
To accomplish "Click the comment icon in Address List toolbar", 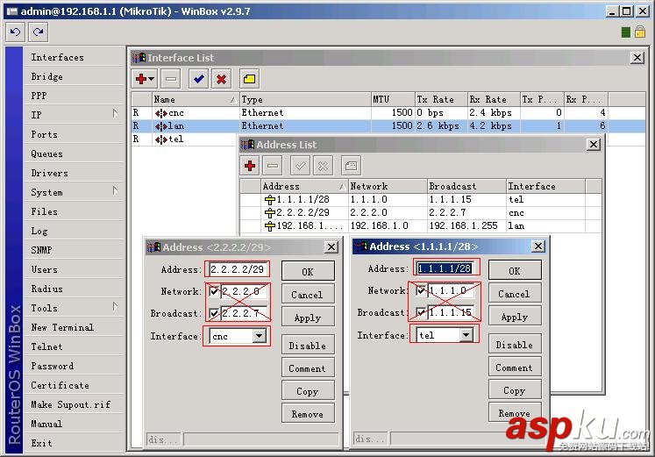I will click(351, 166).
